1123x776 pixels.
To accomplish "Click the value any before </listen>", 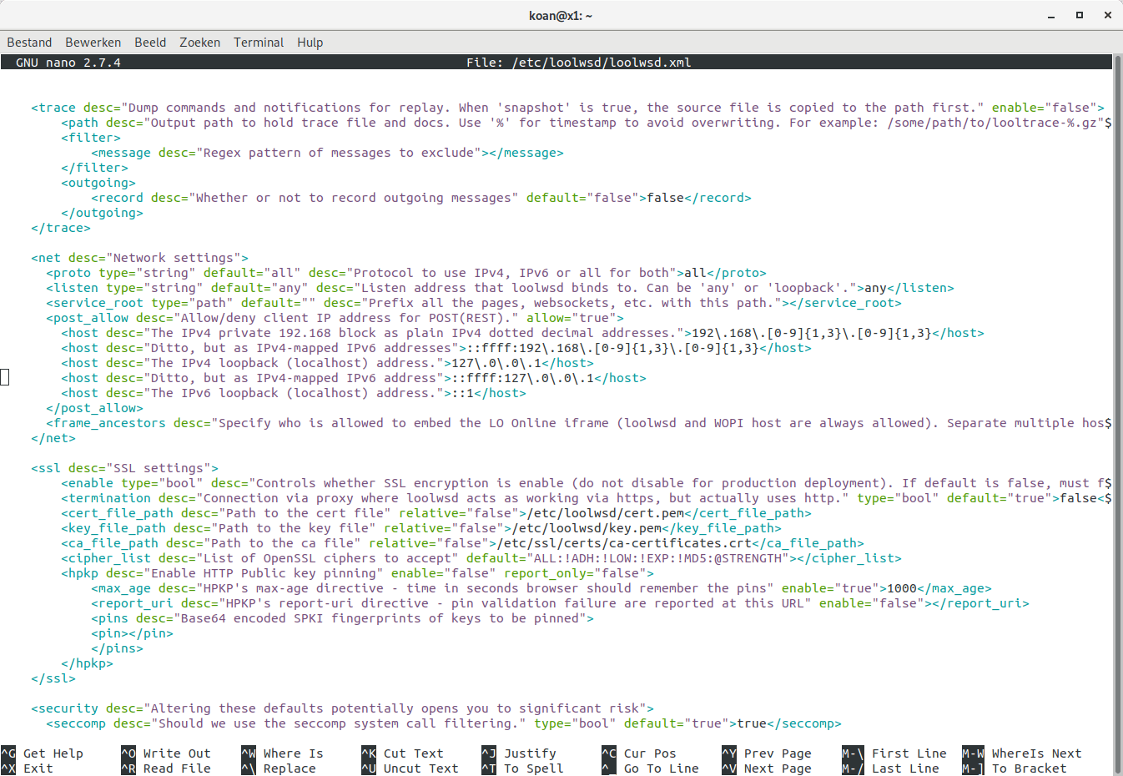I will point(875,288).
